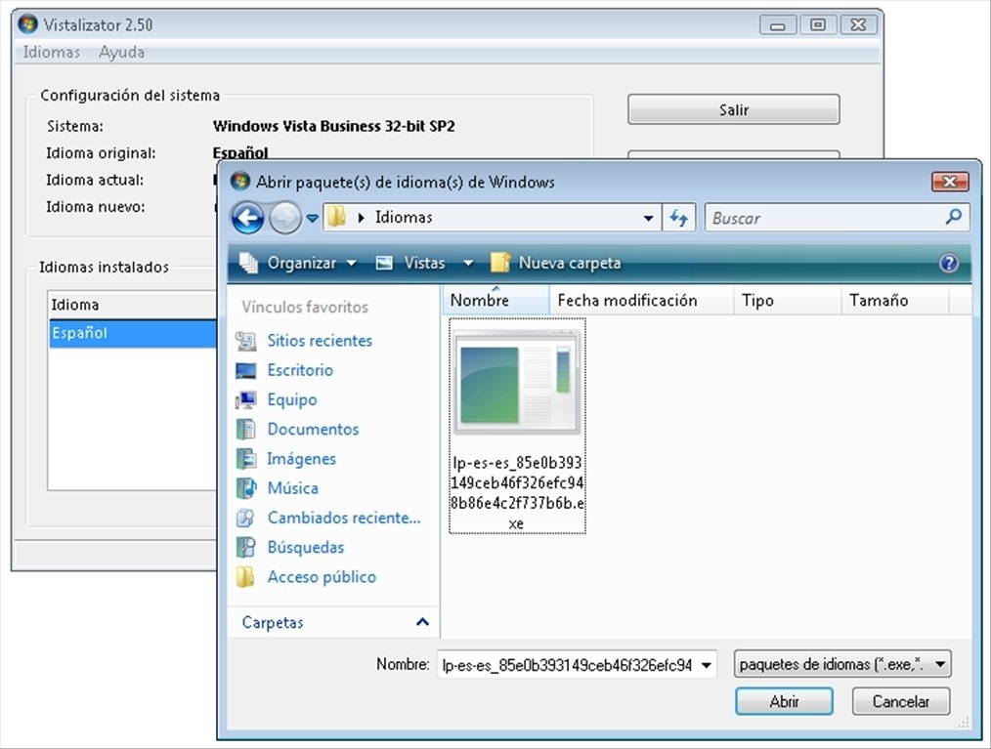The image size is (991, 749).
Task: Open the paquetes de idiomas file type dropdown
Action: [842, 664]
